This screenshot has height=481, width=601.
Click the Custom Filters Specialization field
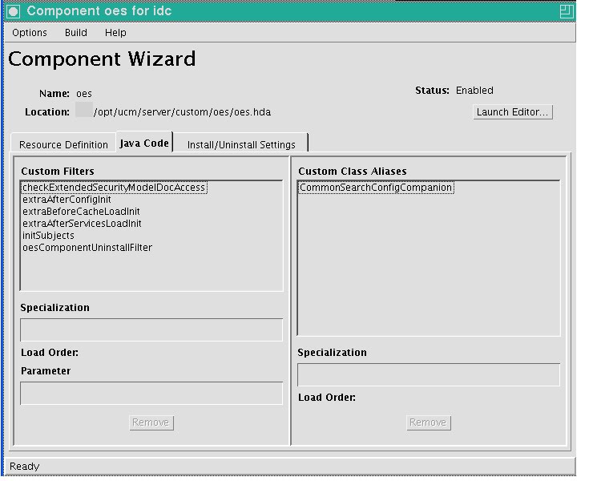(151, 329)
